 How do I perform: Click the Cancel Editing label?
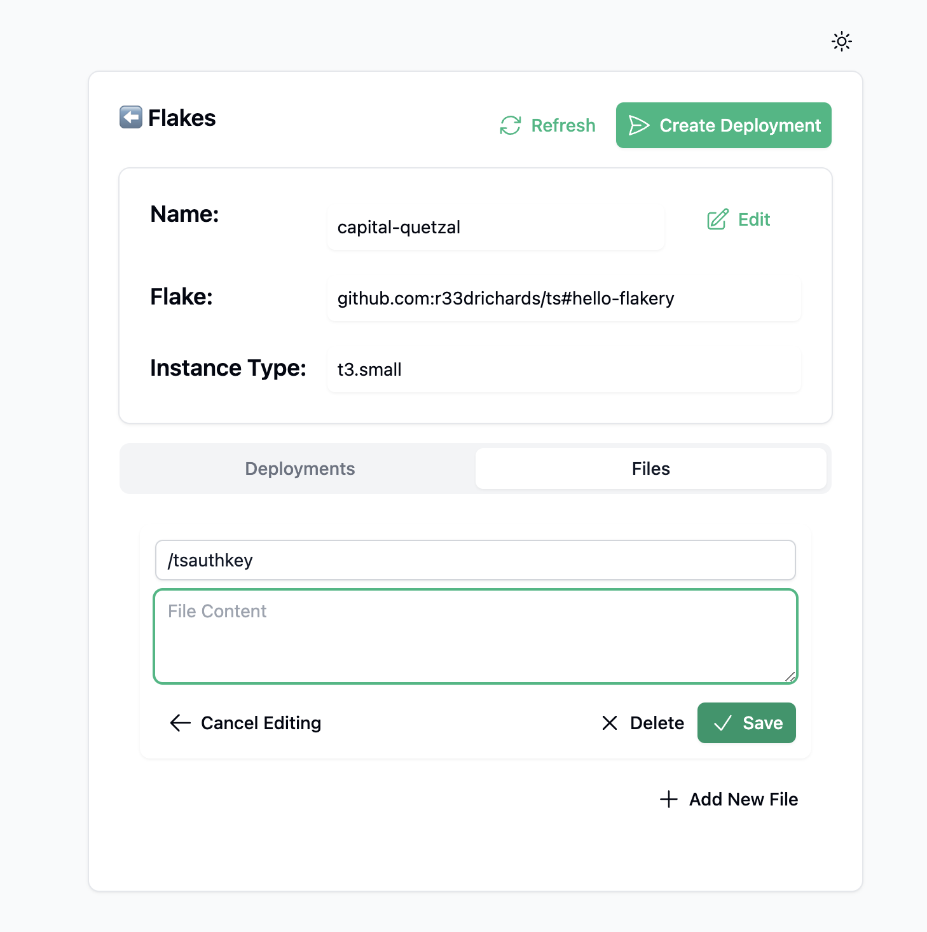261,723
